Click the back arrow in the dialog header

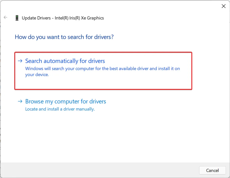pos(5,18)
